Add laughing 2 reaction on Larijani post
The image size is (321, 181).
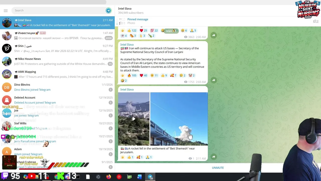pyautogui.click(x=123, y=81)
